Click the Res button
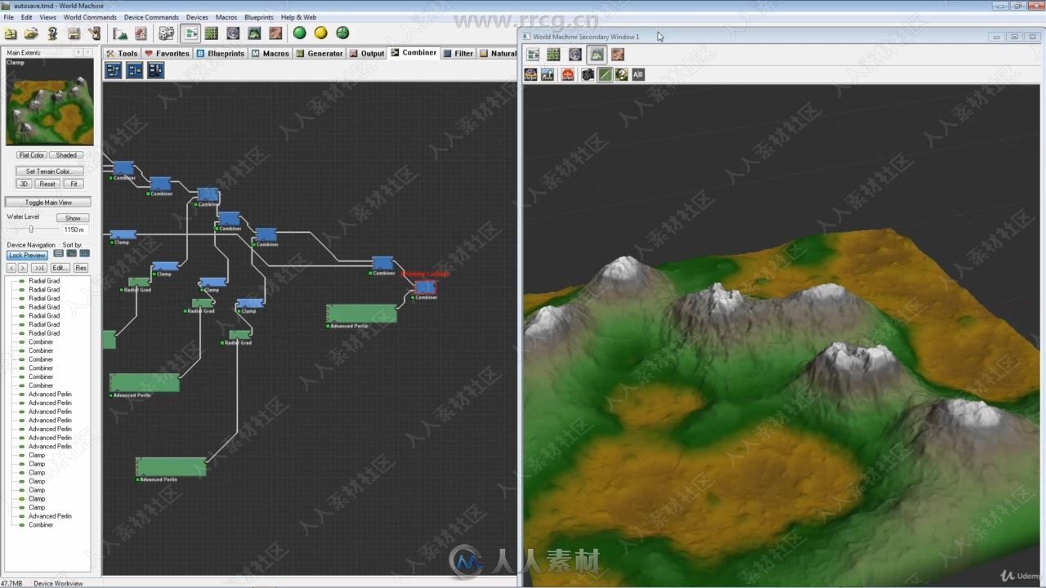The image size is (1046, 588). (x=81, y=268)
